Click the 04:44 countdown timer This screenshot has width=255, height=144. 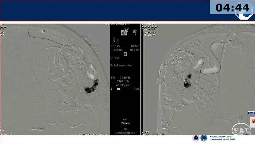232,8
